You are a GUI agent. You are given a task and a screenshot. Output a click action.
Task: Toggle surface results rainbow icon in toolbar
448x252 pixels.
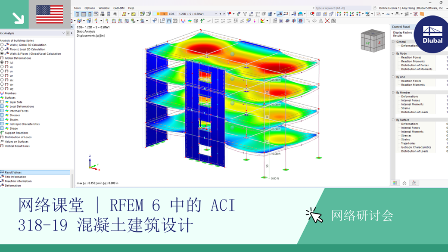click(x=190, y=21)
